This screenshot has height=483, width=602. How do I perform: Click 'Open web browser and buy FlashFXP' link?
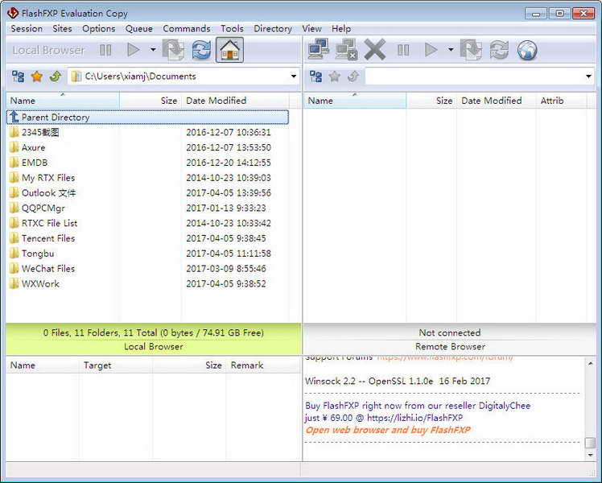388,430
